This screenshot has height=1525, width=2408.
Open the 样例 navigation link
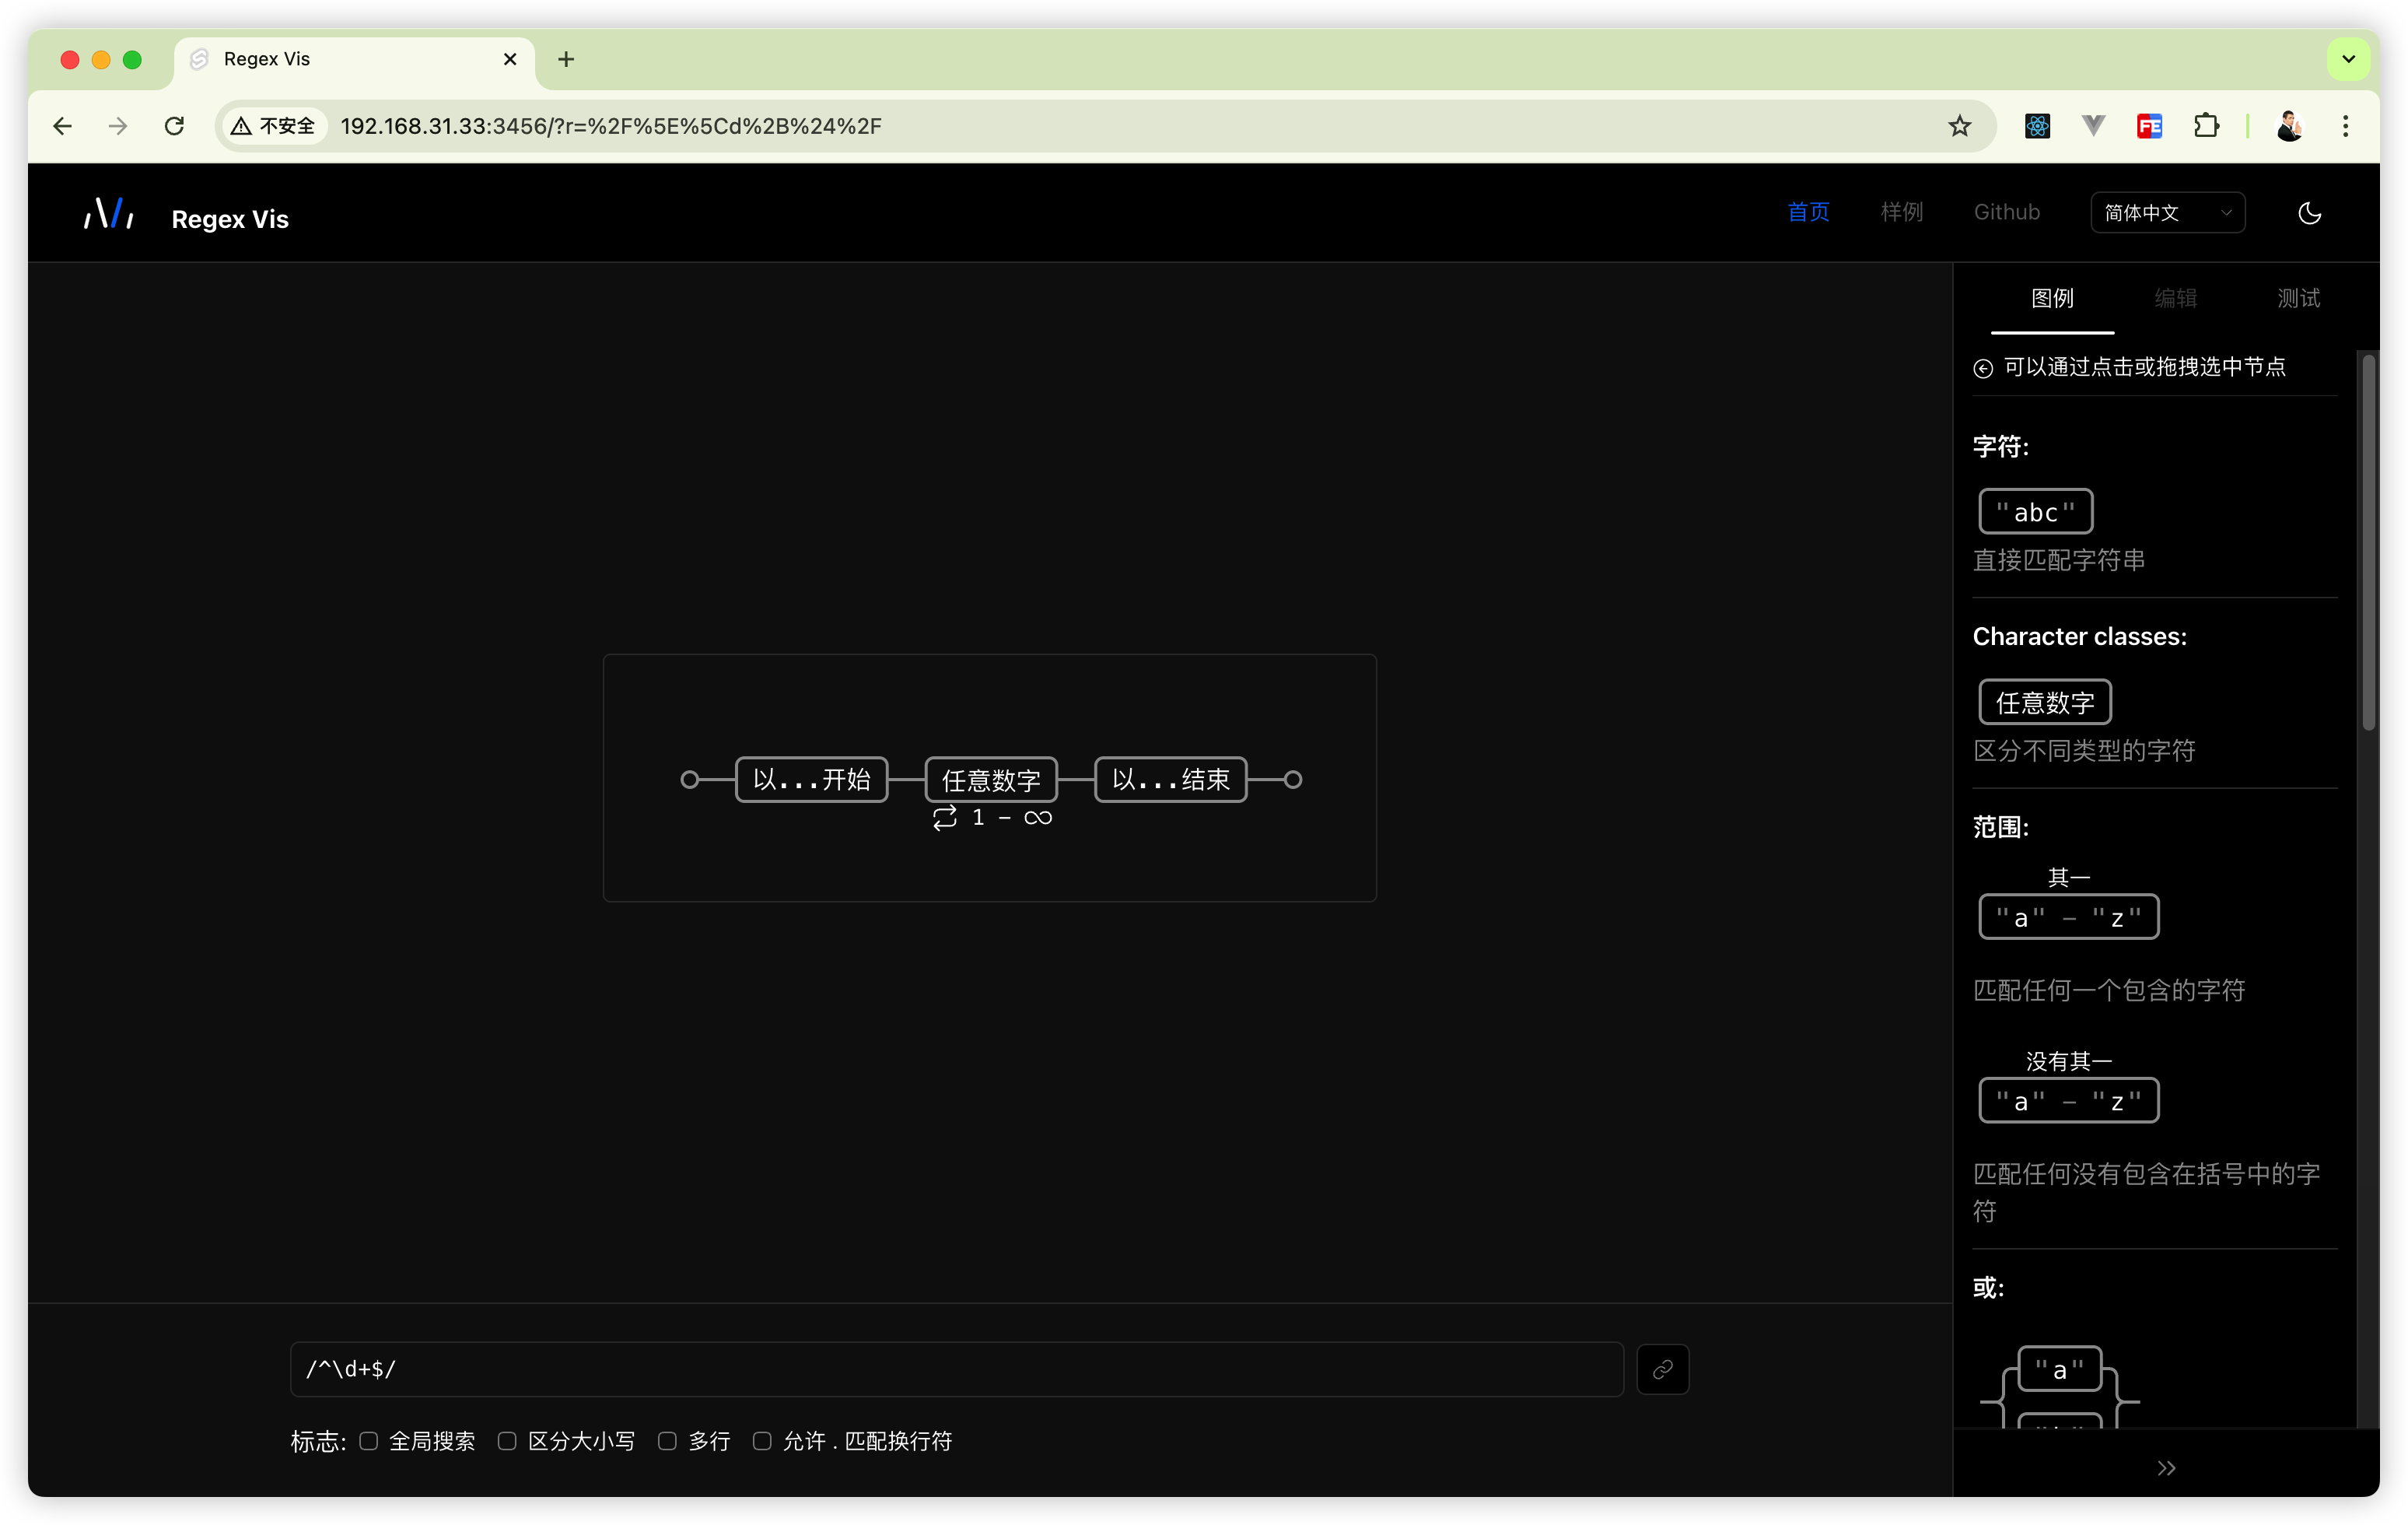click(x=1901, y=212)
